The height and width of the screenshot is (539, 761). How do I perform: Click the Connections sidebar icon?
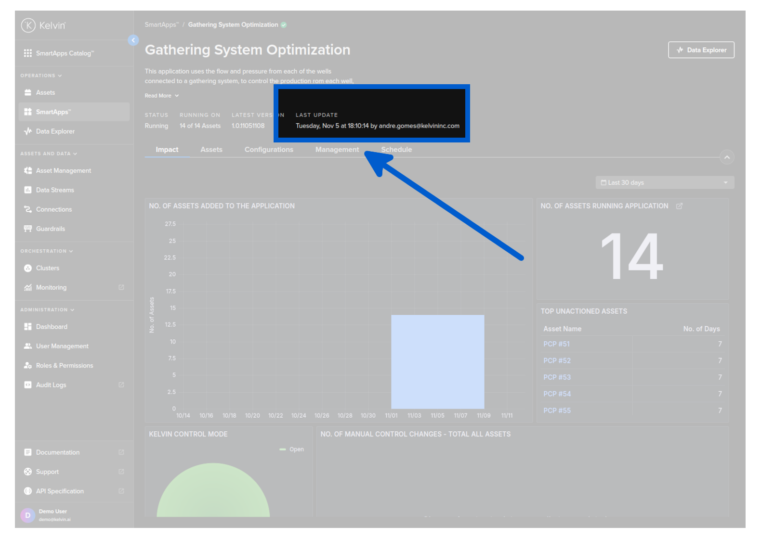(x=28, y=209)
